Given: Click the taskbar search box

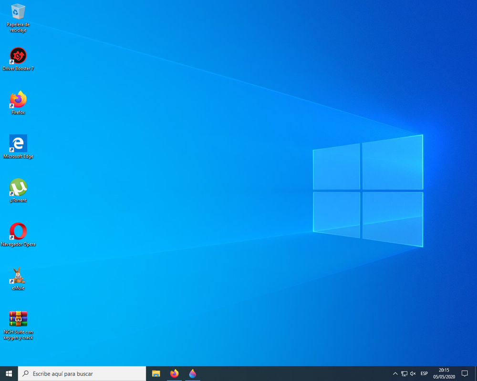Looking at the screenshot, I should pos(82,373).
